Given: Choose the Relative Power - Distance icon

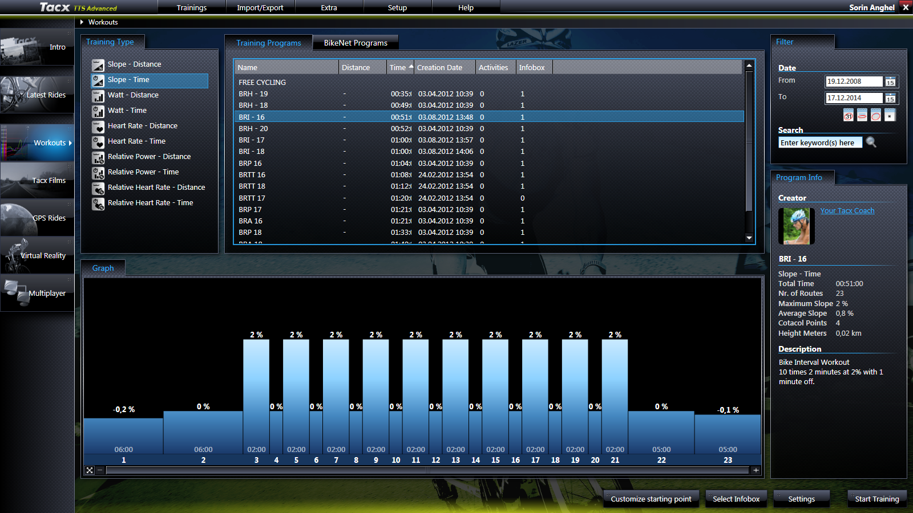Looking at the screenshot, I should click(98, 157).
